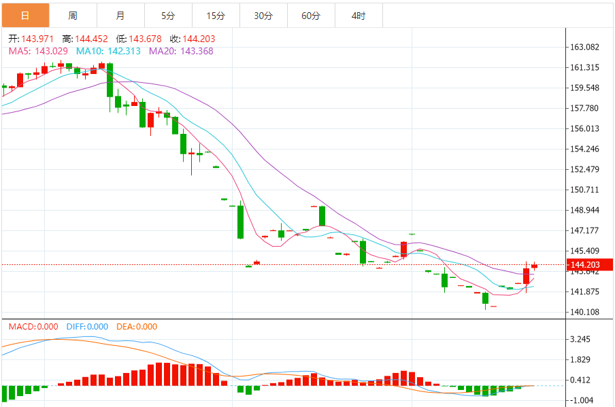This screenshot has width=615, height=407.
Task: Click the DIFF:0.000 indicator label
Action: (x=87, y=327)
